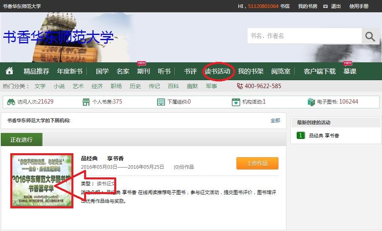The height and width of the screenshot is (231, 382).
Task: Click the institution activity calendar icon
Action: [236, 102]
